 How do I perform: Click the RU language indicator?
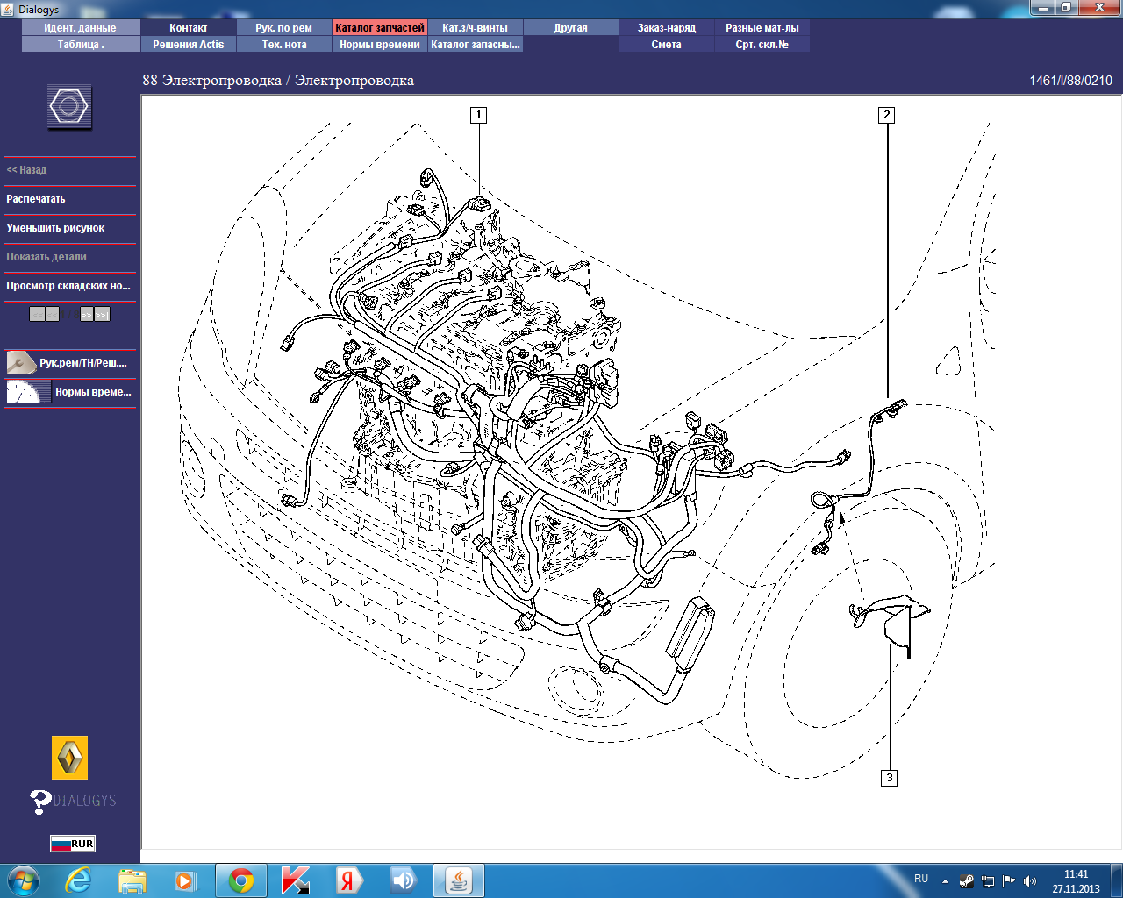[x=921, y=879]
